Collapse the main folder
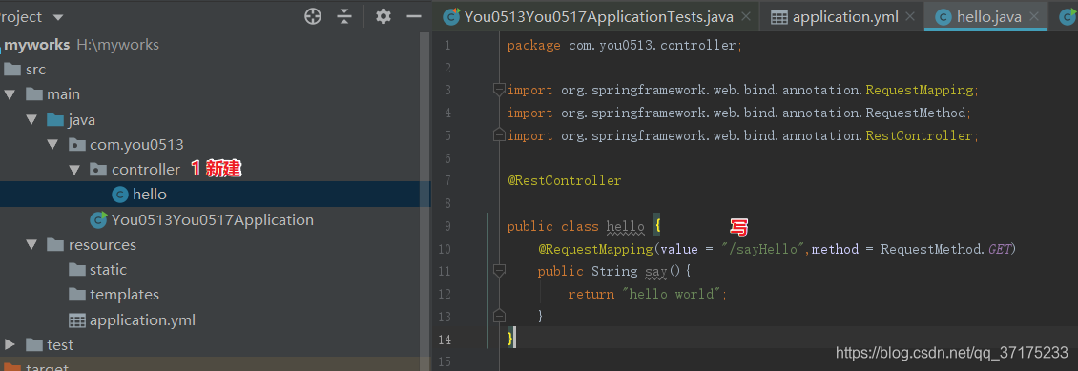The image size is (1078, 371). pos(10,94)
